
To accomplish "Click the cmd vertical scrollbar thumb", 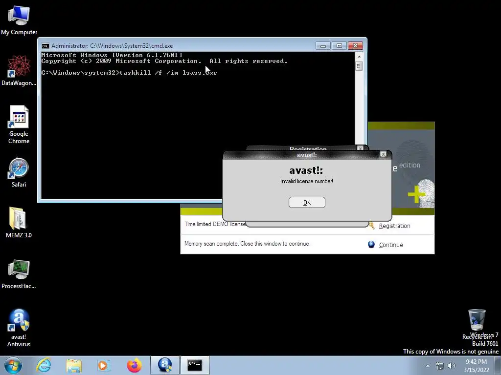I will pos(359,66).
